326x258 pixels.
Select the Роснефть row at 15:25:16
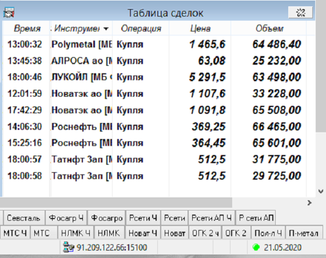tap(154, 143)
